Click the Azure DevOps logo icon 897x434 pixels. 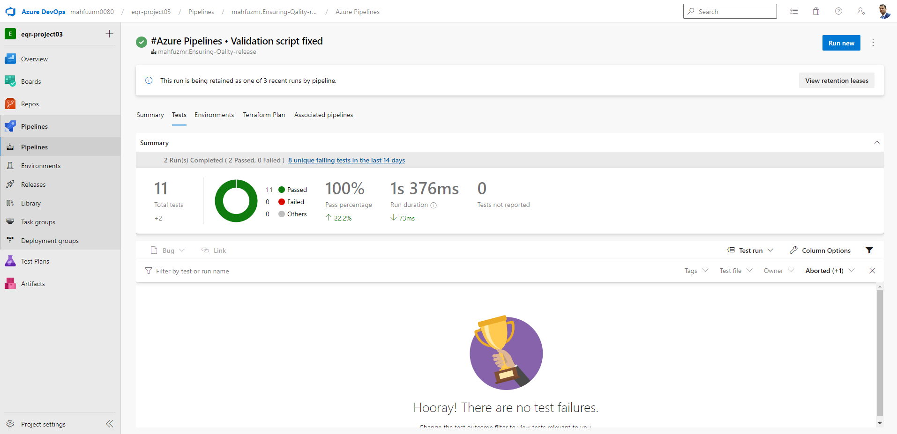[x=10, y=12]
